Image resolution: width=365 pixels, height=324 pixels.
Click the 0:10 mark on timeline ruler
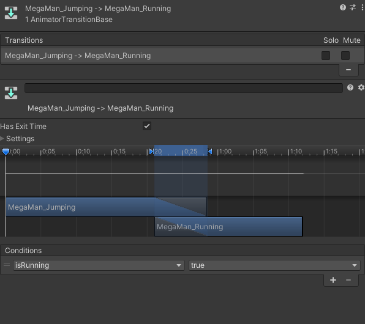(x=84, y=152)
